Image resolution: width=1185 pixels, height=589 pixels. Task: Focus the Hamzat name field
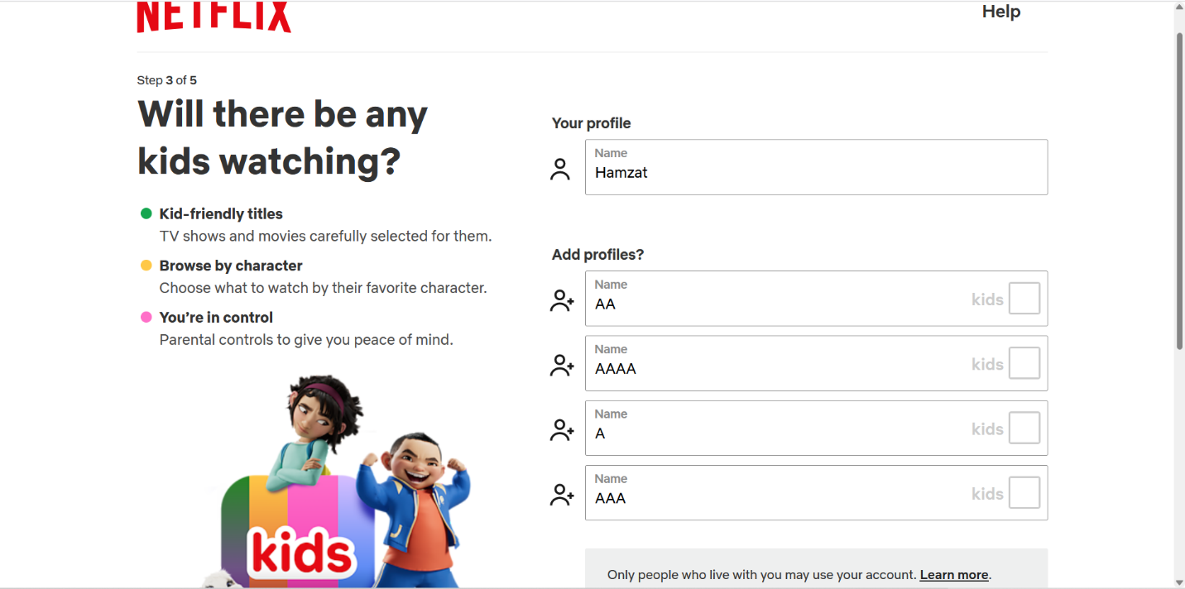point(816,167)
